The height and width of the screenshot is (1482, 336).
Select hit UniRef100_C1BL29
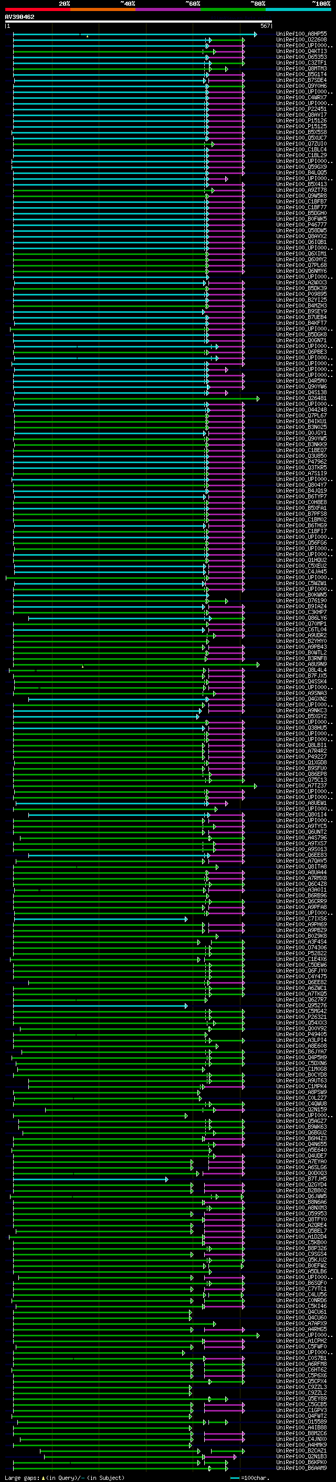coord(301,155)
